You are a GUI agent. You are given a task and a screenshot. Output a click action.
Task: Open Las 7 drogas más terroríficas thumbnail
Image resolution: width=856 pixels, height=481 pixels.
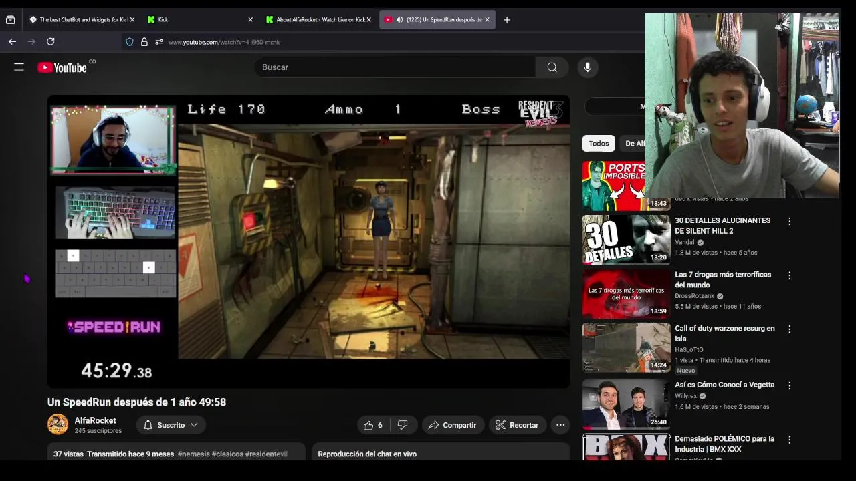click(x=626, y=293)
